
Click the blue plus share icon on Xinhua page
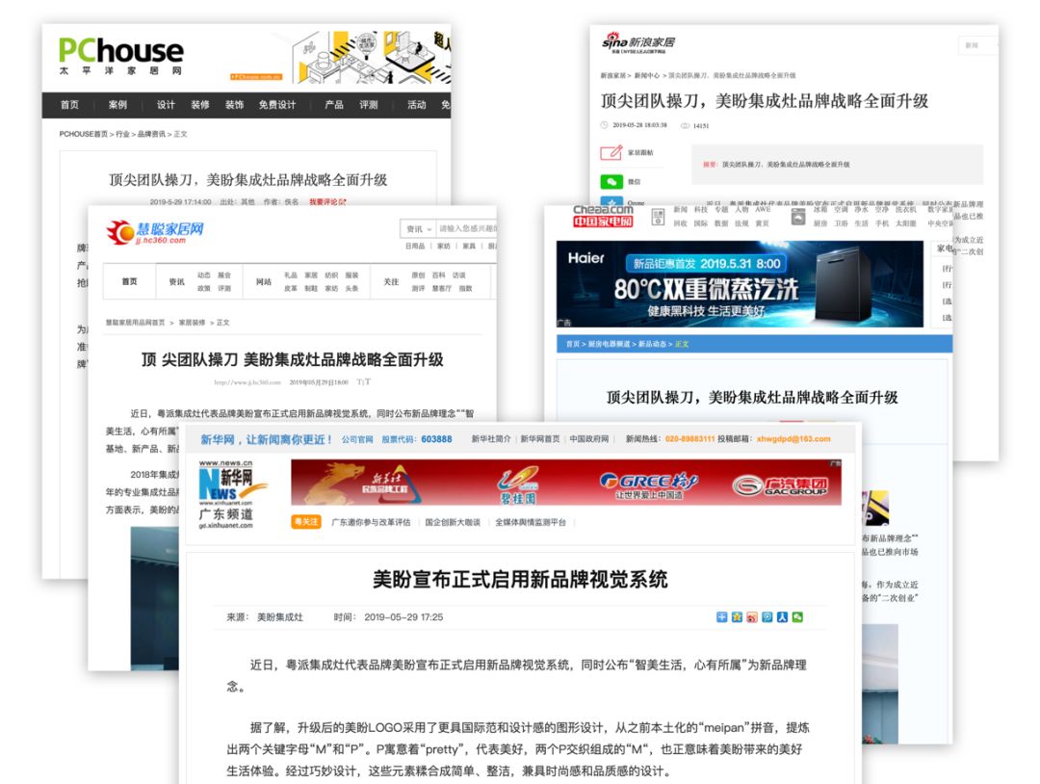[x=721, y=616]
